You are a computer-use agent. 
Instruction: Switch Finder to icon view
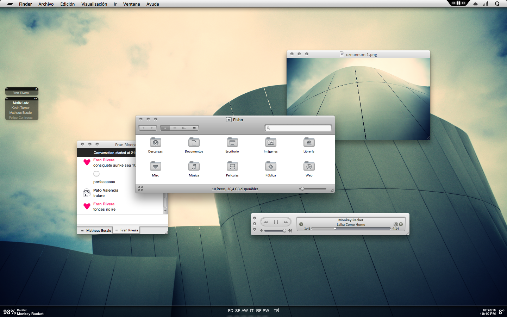point(165,128)
